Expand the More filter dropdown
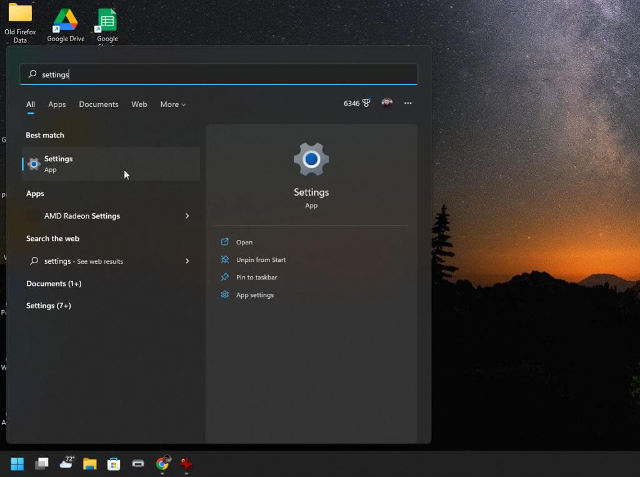 [172, 104]
